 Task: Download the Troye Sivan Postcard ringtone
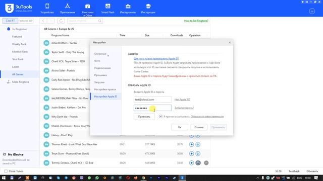[x=198, y=154]
